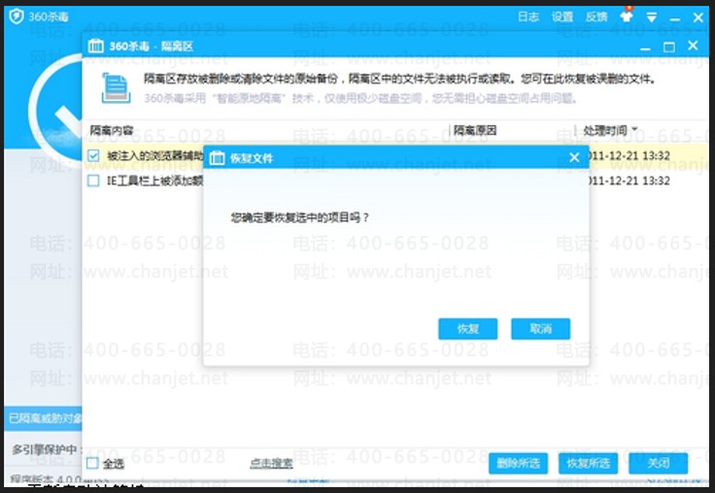Screen dimensions: 715x493
Task: Tick the 全选 select-all checkbox
Action: pyautogui.click(x=92, y=463)
